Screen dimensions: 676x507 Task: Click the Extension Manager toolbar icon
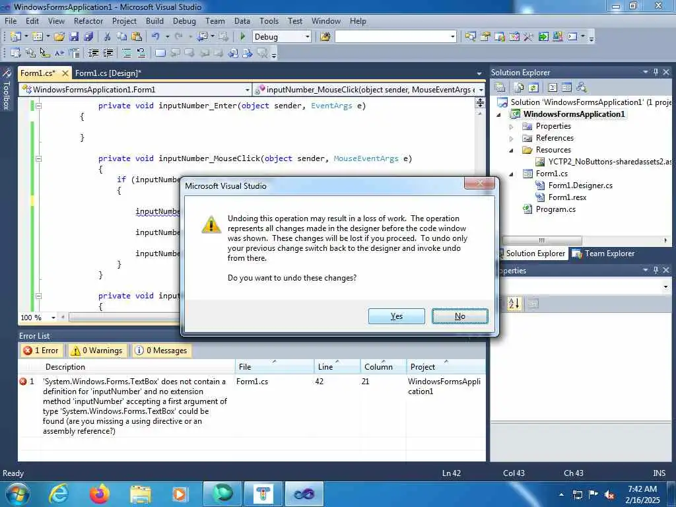(558, 37)
